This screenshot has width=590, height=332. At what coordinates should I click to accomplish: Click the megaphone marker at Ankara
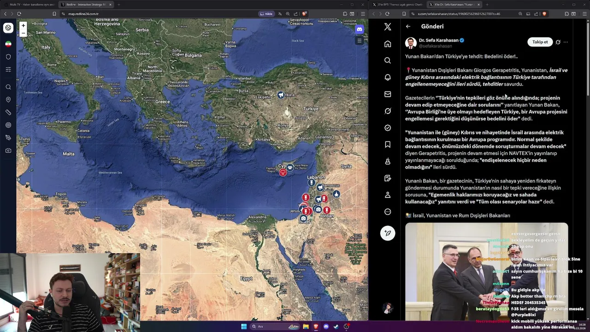coord(281,95)
